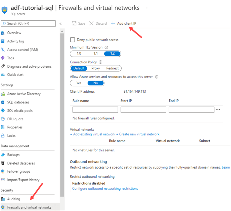
Task: Tick the Deny public network access checkbox
Action: tap(73, 40)
